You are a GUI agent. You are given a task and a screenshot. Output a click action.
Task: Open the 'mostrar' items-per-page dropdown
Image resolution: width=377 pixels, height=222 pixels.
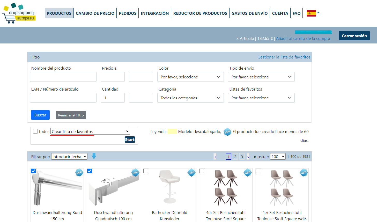click(278, 157)
